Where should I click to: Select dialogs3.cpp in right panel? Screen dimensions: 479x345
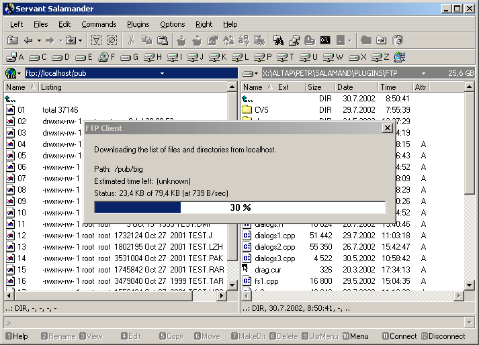(x=269, y=258)
